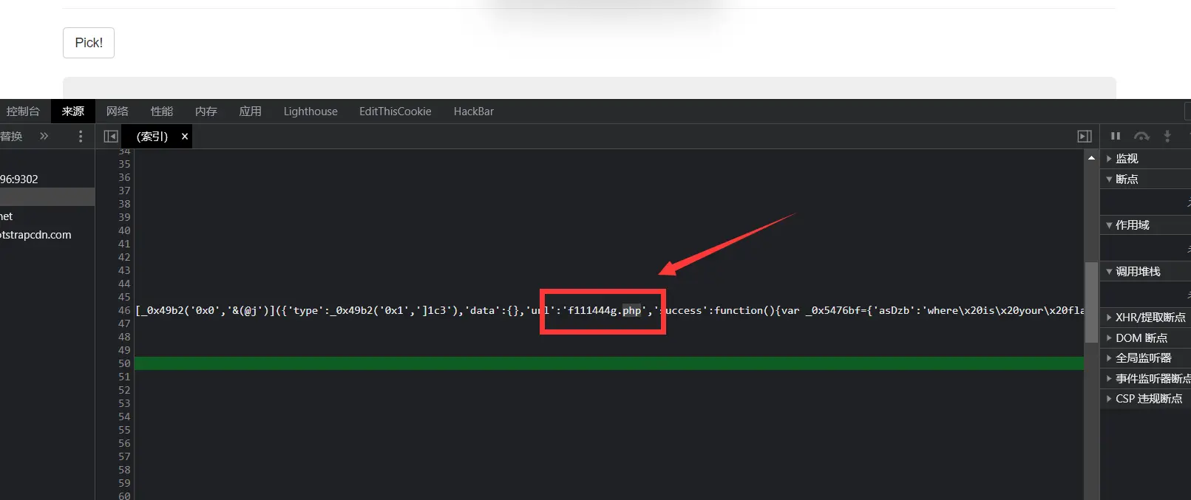
Task: Close the (索引) file tab
Action: 185,137
